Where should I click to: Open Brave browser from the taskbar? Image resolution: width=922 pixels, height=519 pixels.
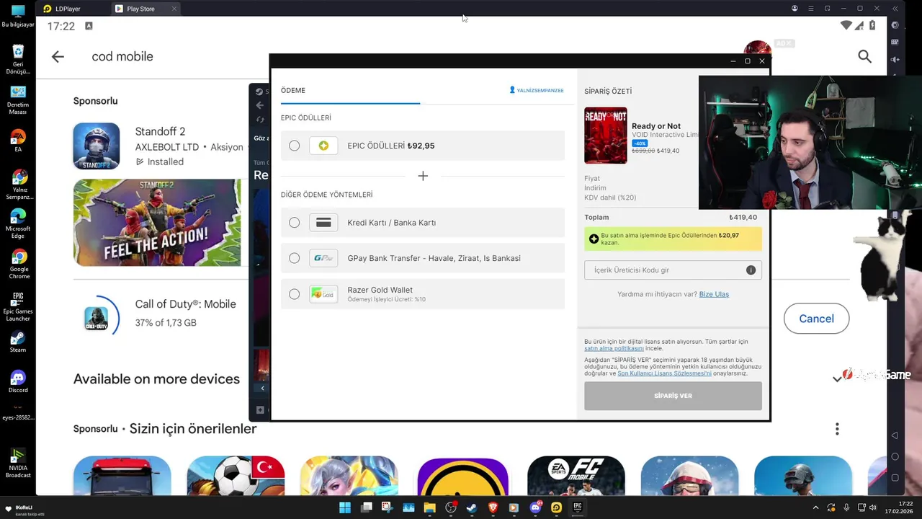(493, 507)
